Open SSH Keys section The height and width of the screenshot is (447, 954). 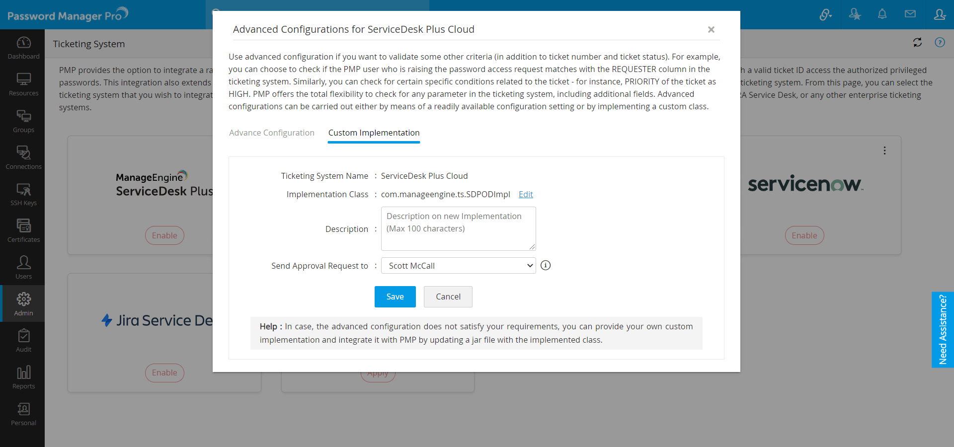pyautogui.click(x=23, y=194)
